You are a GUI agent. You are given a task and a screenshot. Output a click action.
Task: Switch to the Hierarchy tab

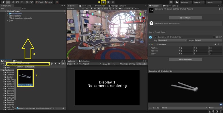pyautogui.click(x=6, y=6)
